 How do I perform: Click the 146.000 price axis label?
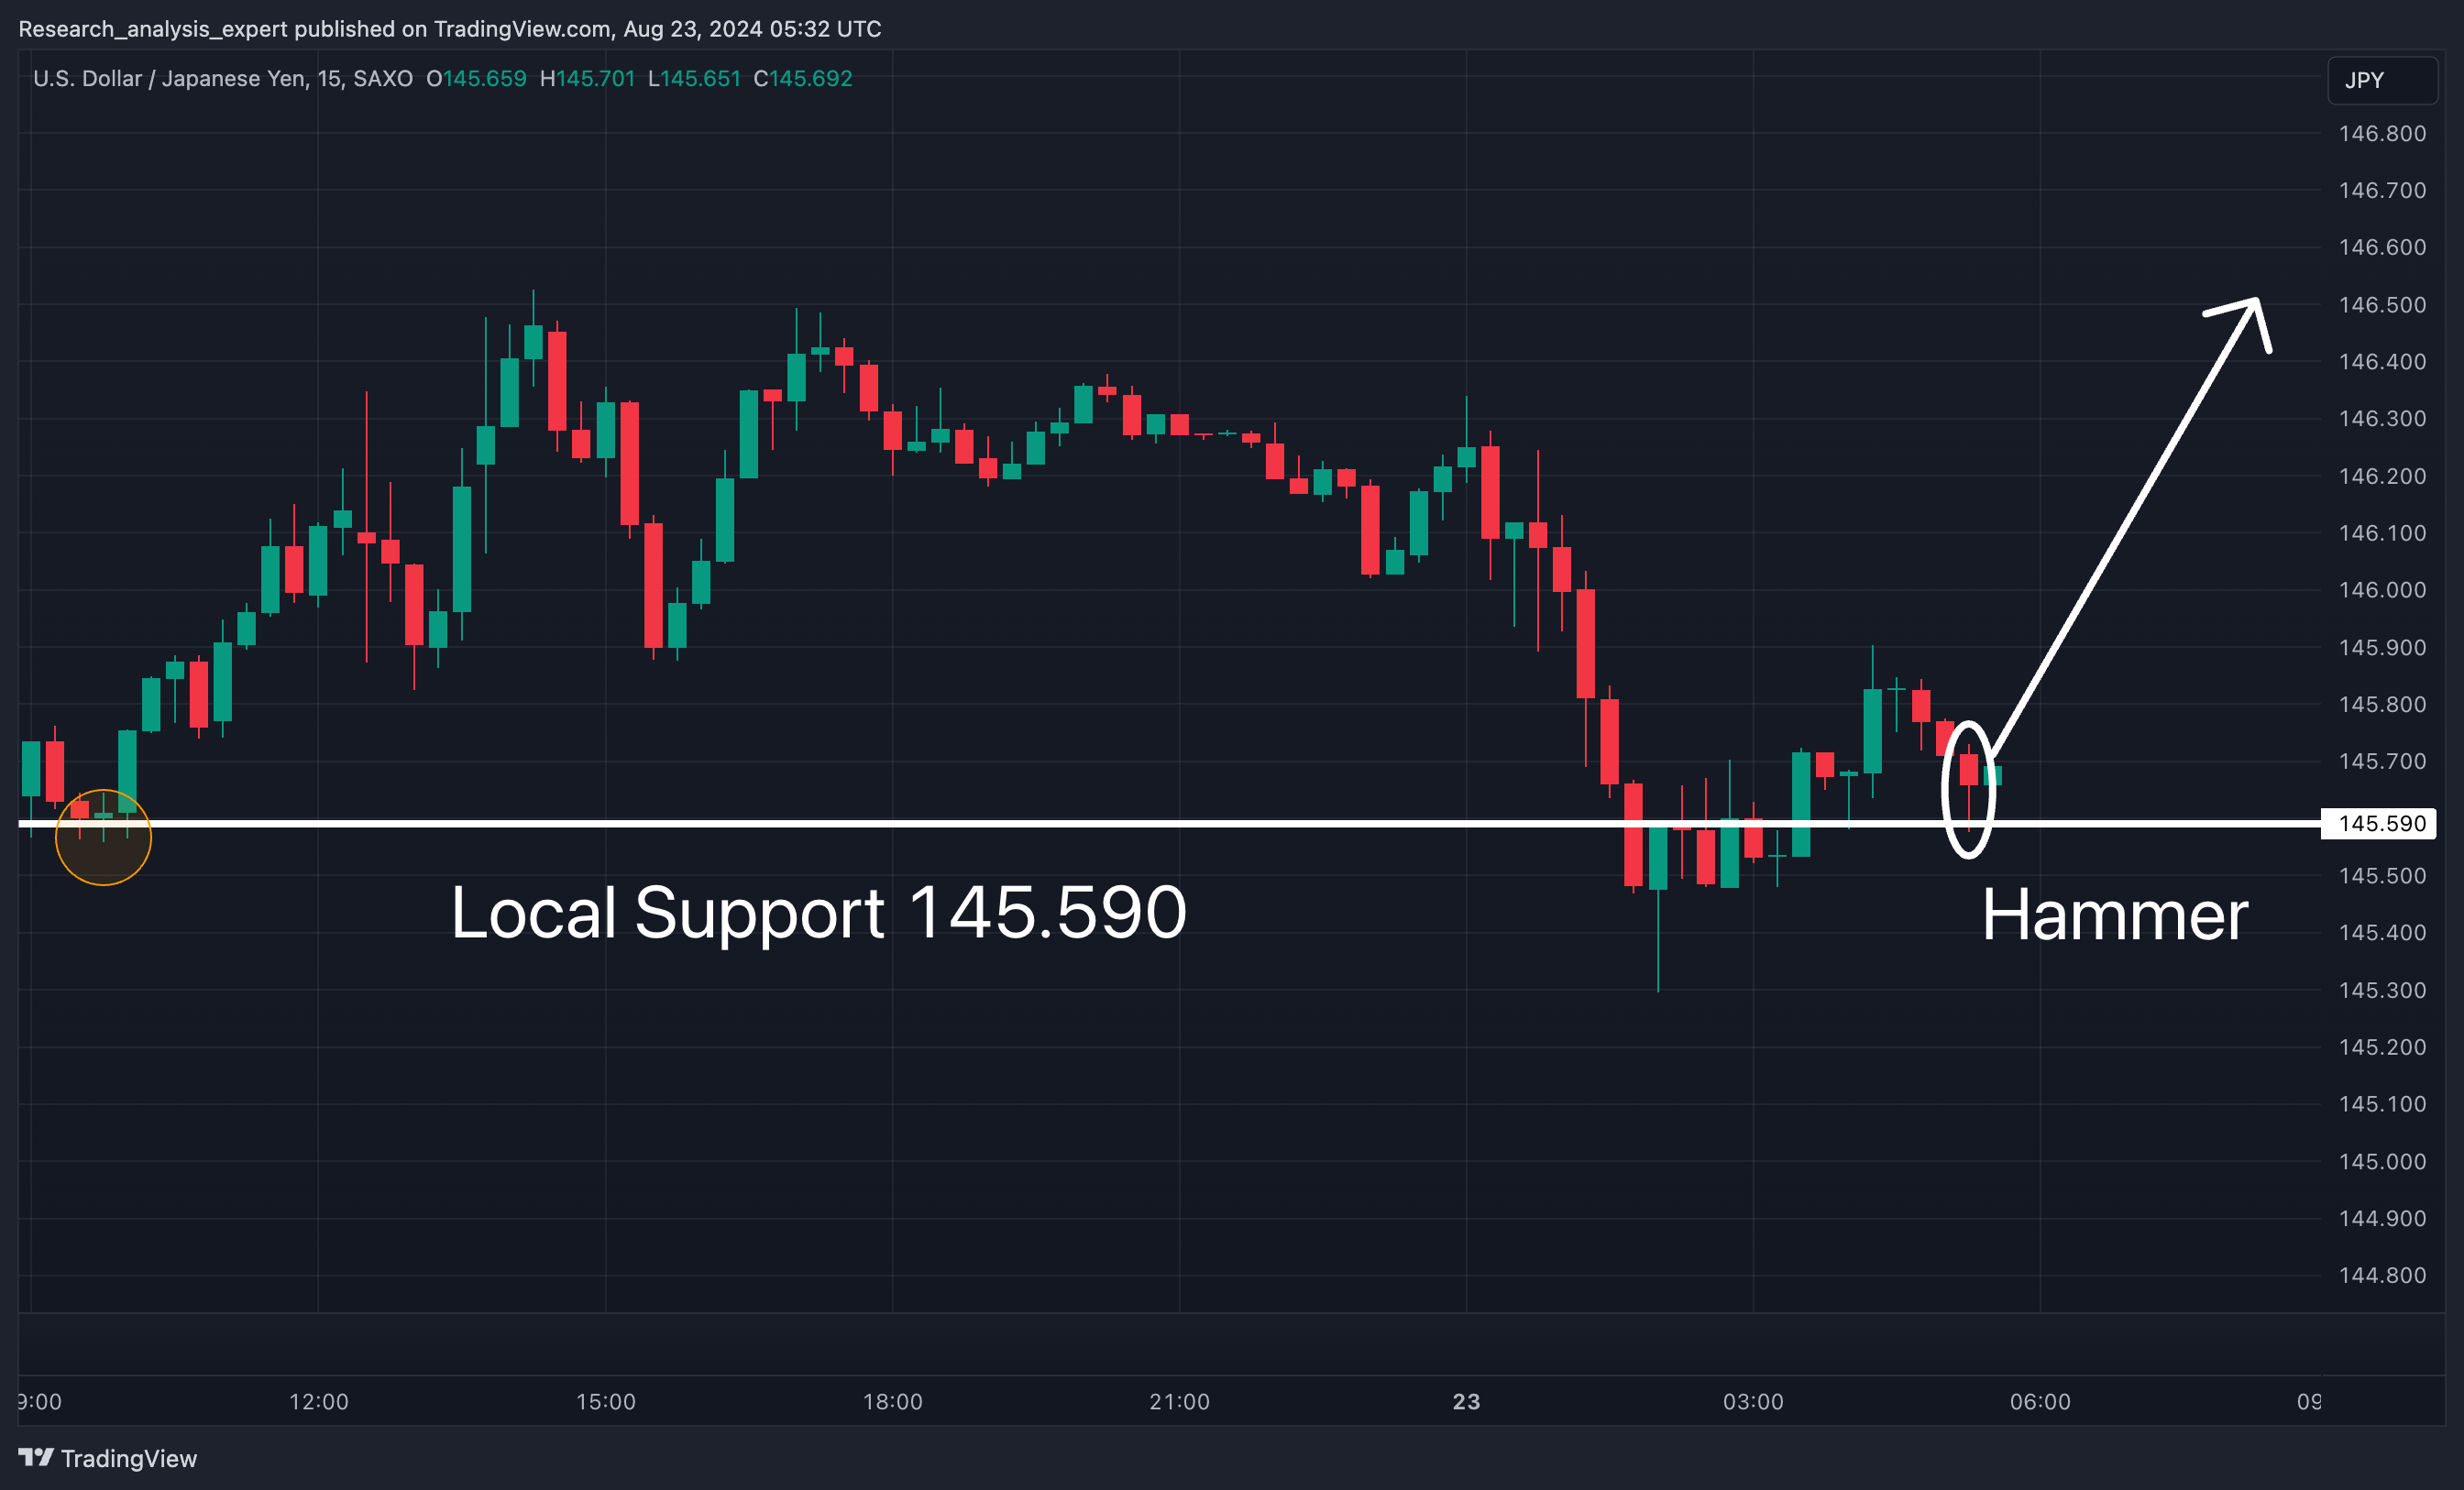2382,590
